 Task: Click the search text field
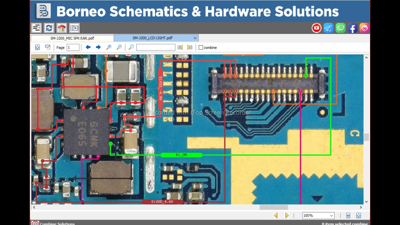[156, 47]
